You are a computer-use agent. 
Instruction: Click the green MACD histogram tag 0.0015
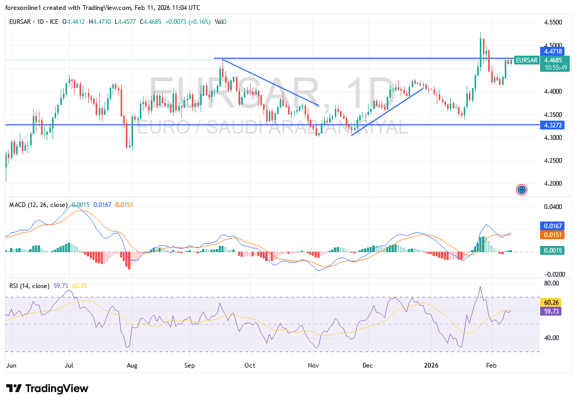tap(552, 251)
